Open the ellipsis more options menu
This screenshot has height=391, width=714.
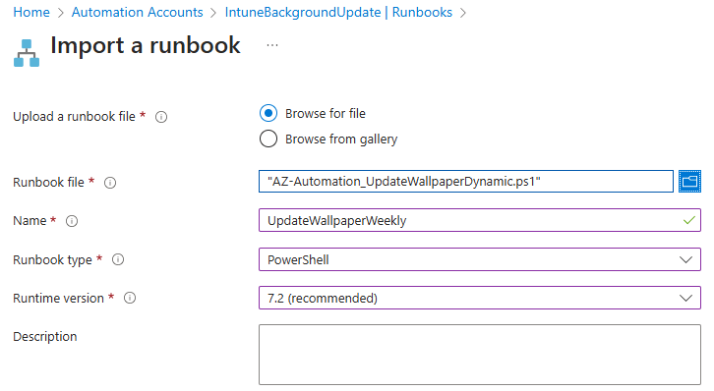click(x=272, y=45)
